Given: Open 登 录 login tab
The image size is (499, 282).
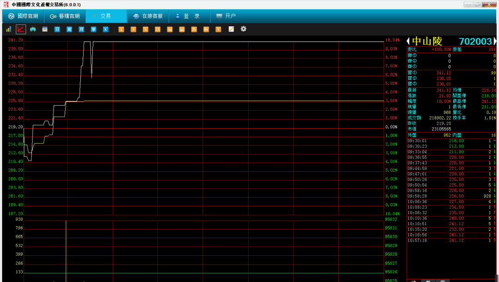Looking at the screenshot, I should coord(190,16).
